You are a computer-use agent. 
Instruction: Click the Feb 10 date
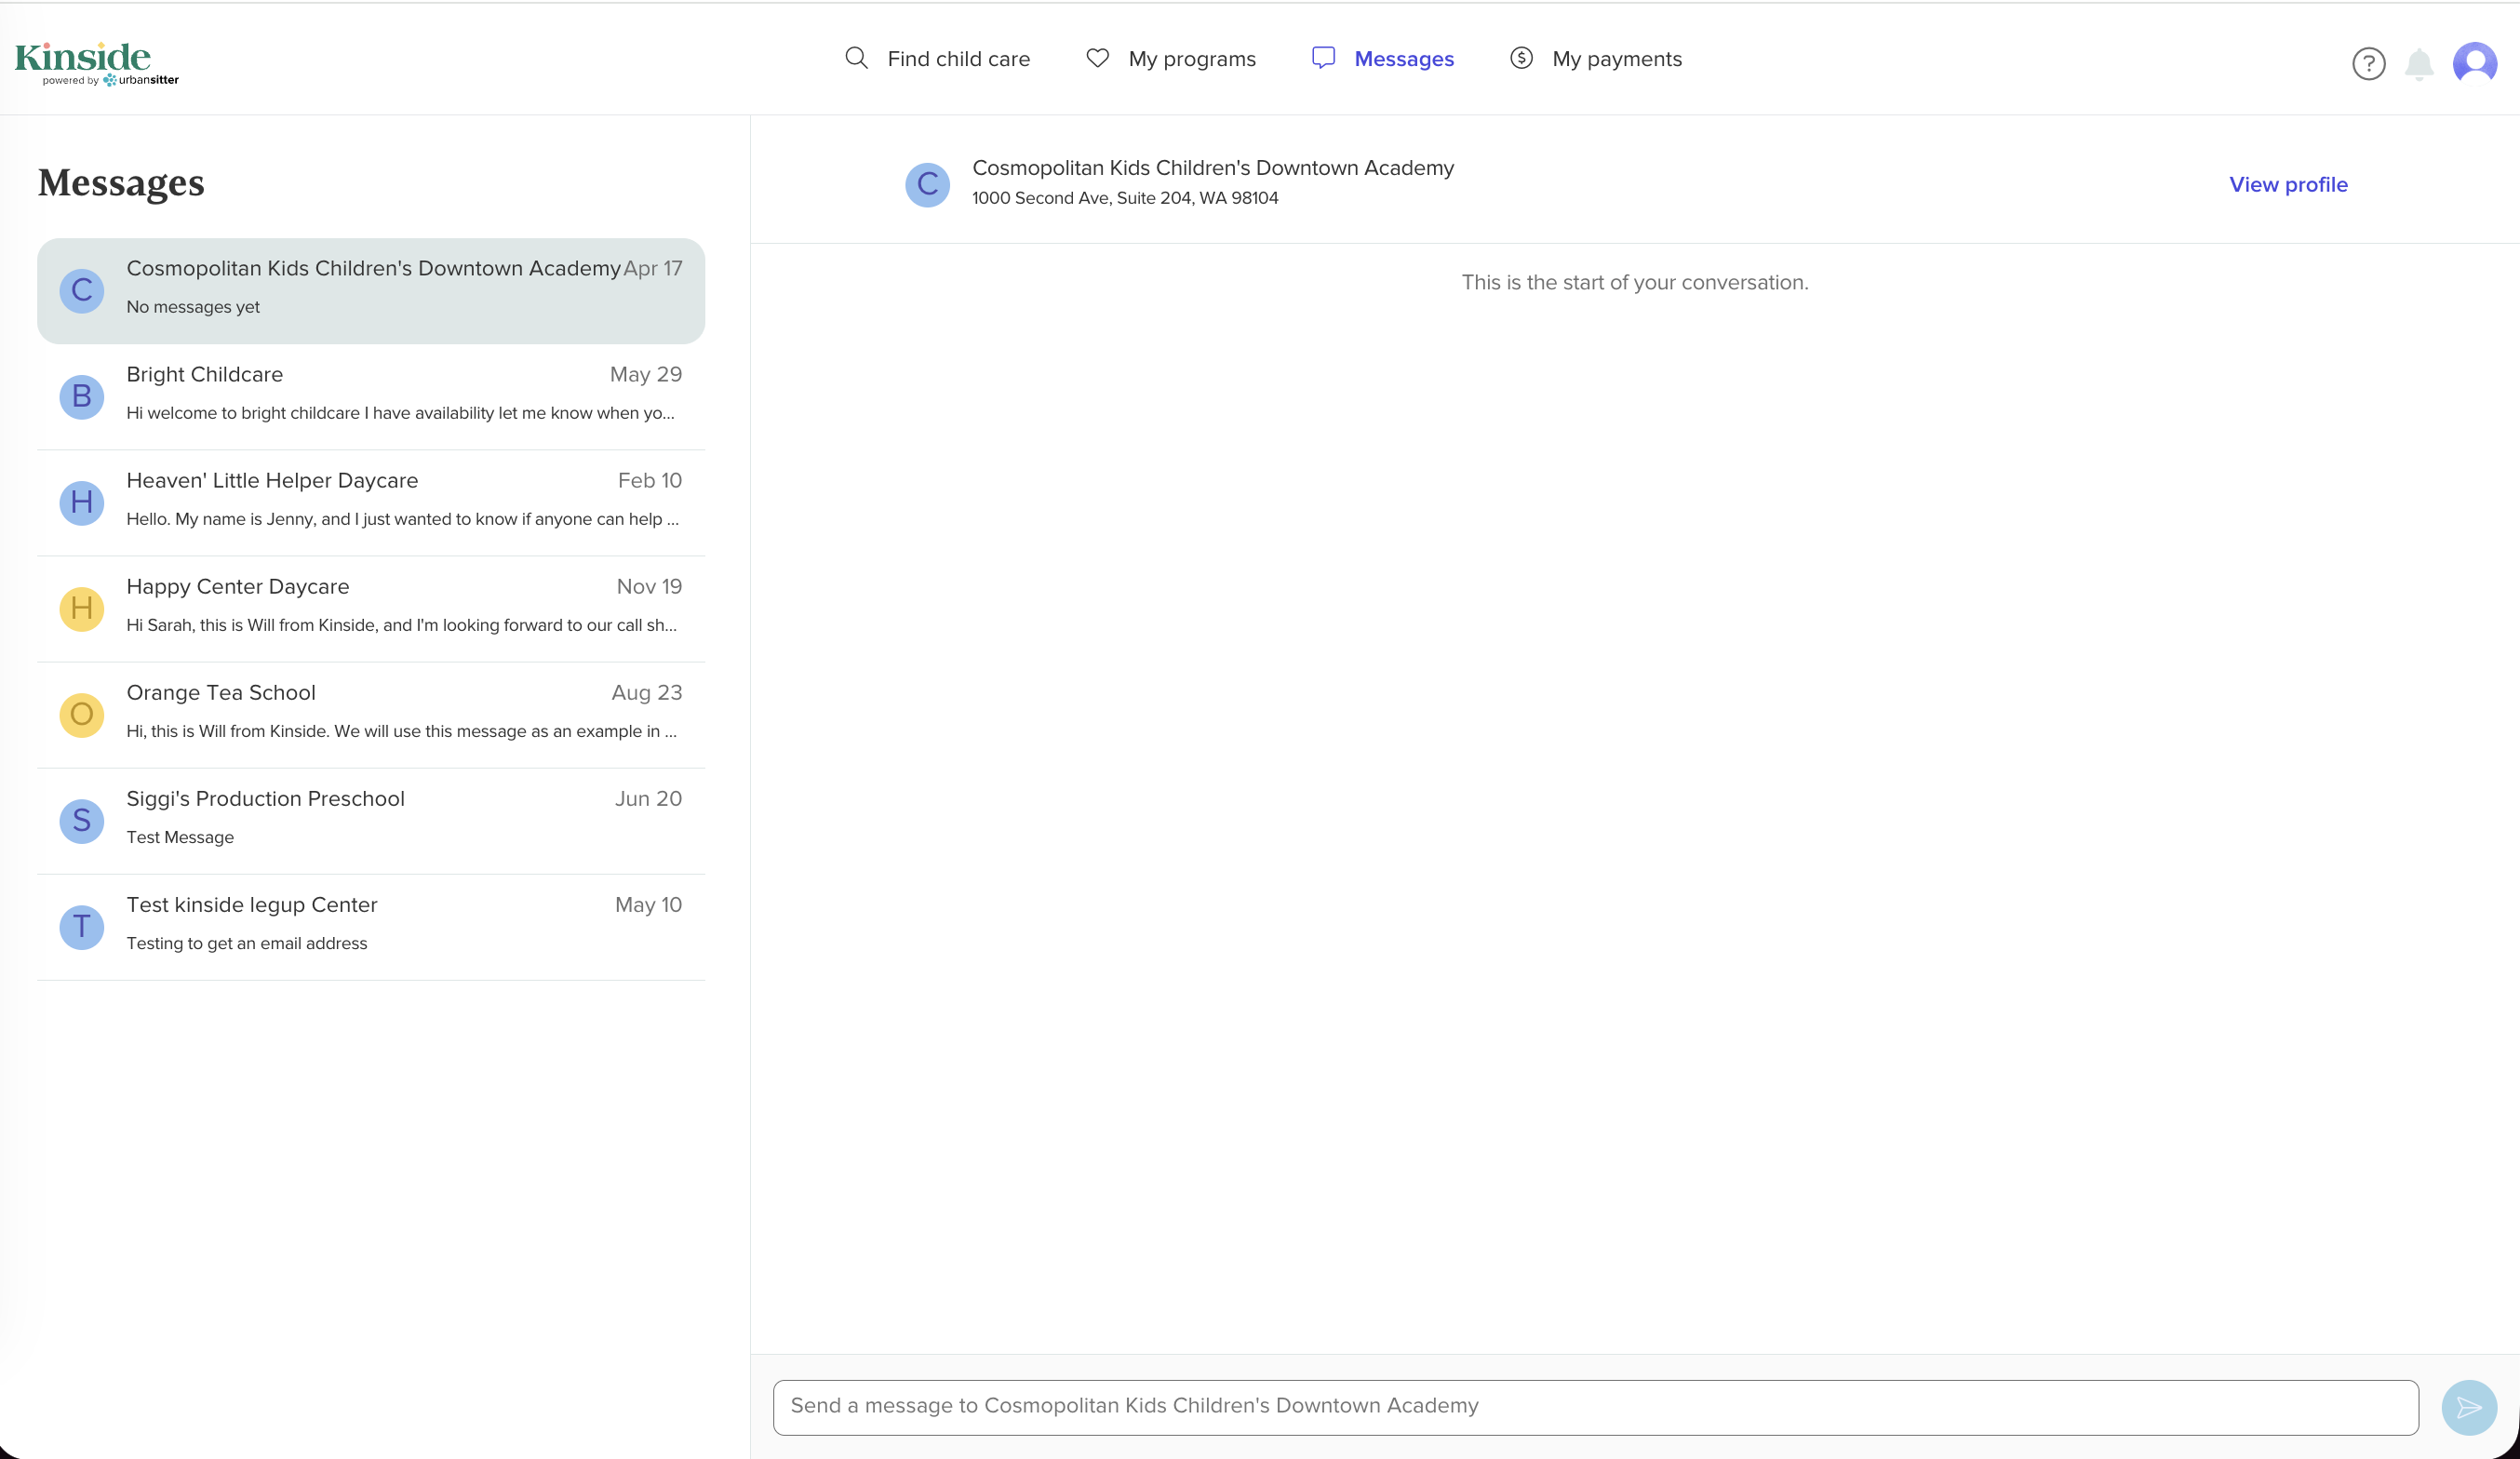click(650, 480)
